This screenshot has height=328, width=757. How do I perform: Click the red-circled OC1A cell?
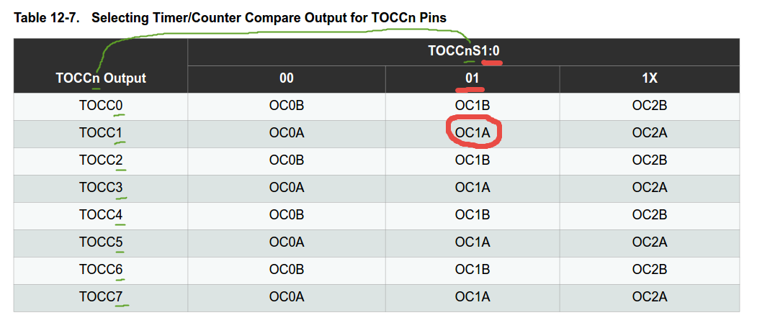[x=472, y=132]
